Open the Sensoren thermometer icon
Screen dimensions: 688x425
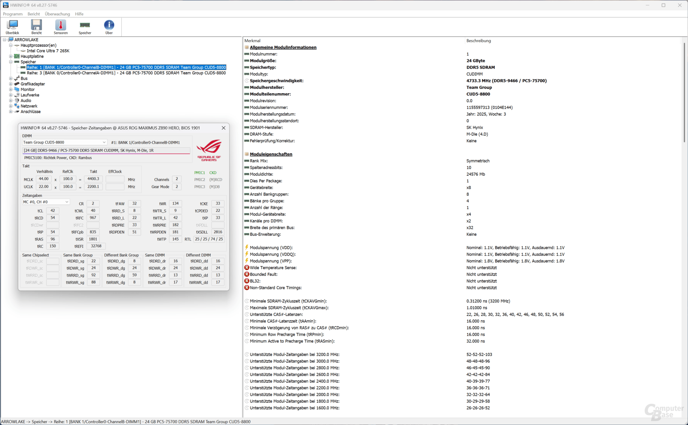61,27
